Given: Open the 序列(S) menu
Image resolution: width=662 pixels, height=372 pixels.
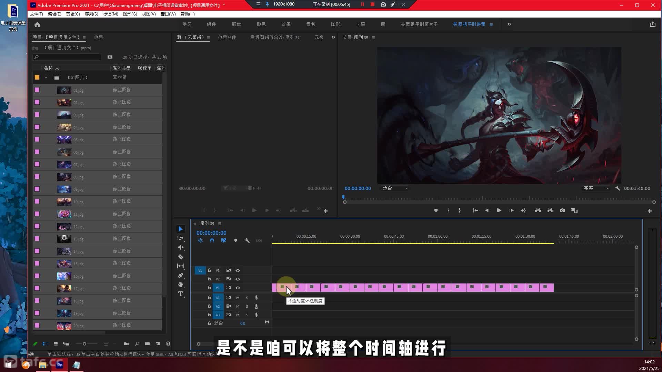Looking at the screenshot, I should [x=91, y=14].
